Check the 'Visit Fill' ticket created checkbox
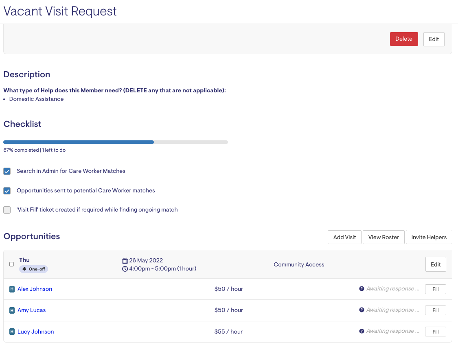The height and width of the screenshot is (347, 458). tap(7, 210)
